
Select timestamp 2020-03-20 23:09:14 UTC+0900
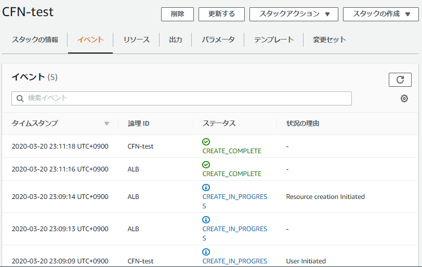tap(60, 197)
